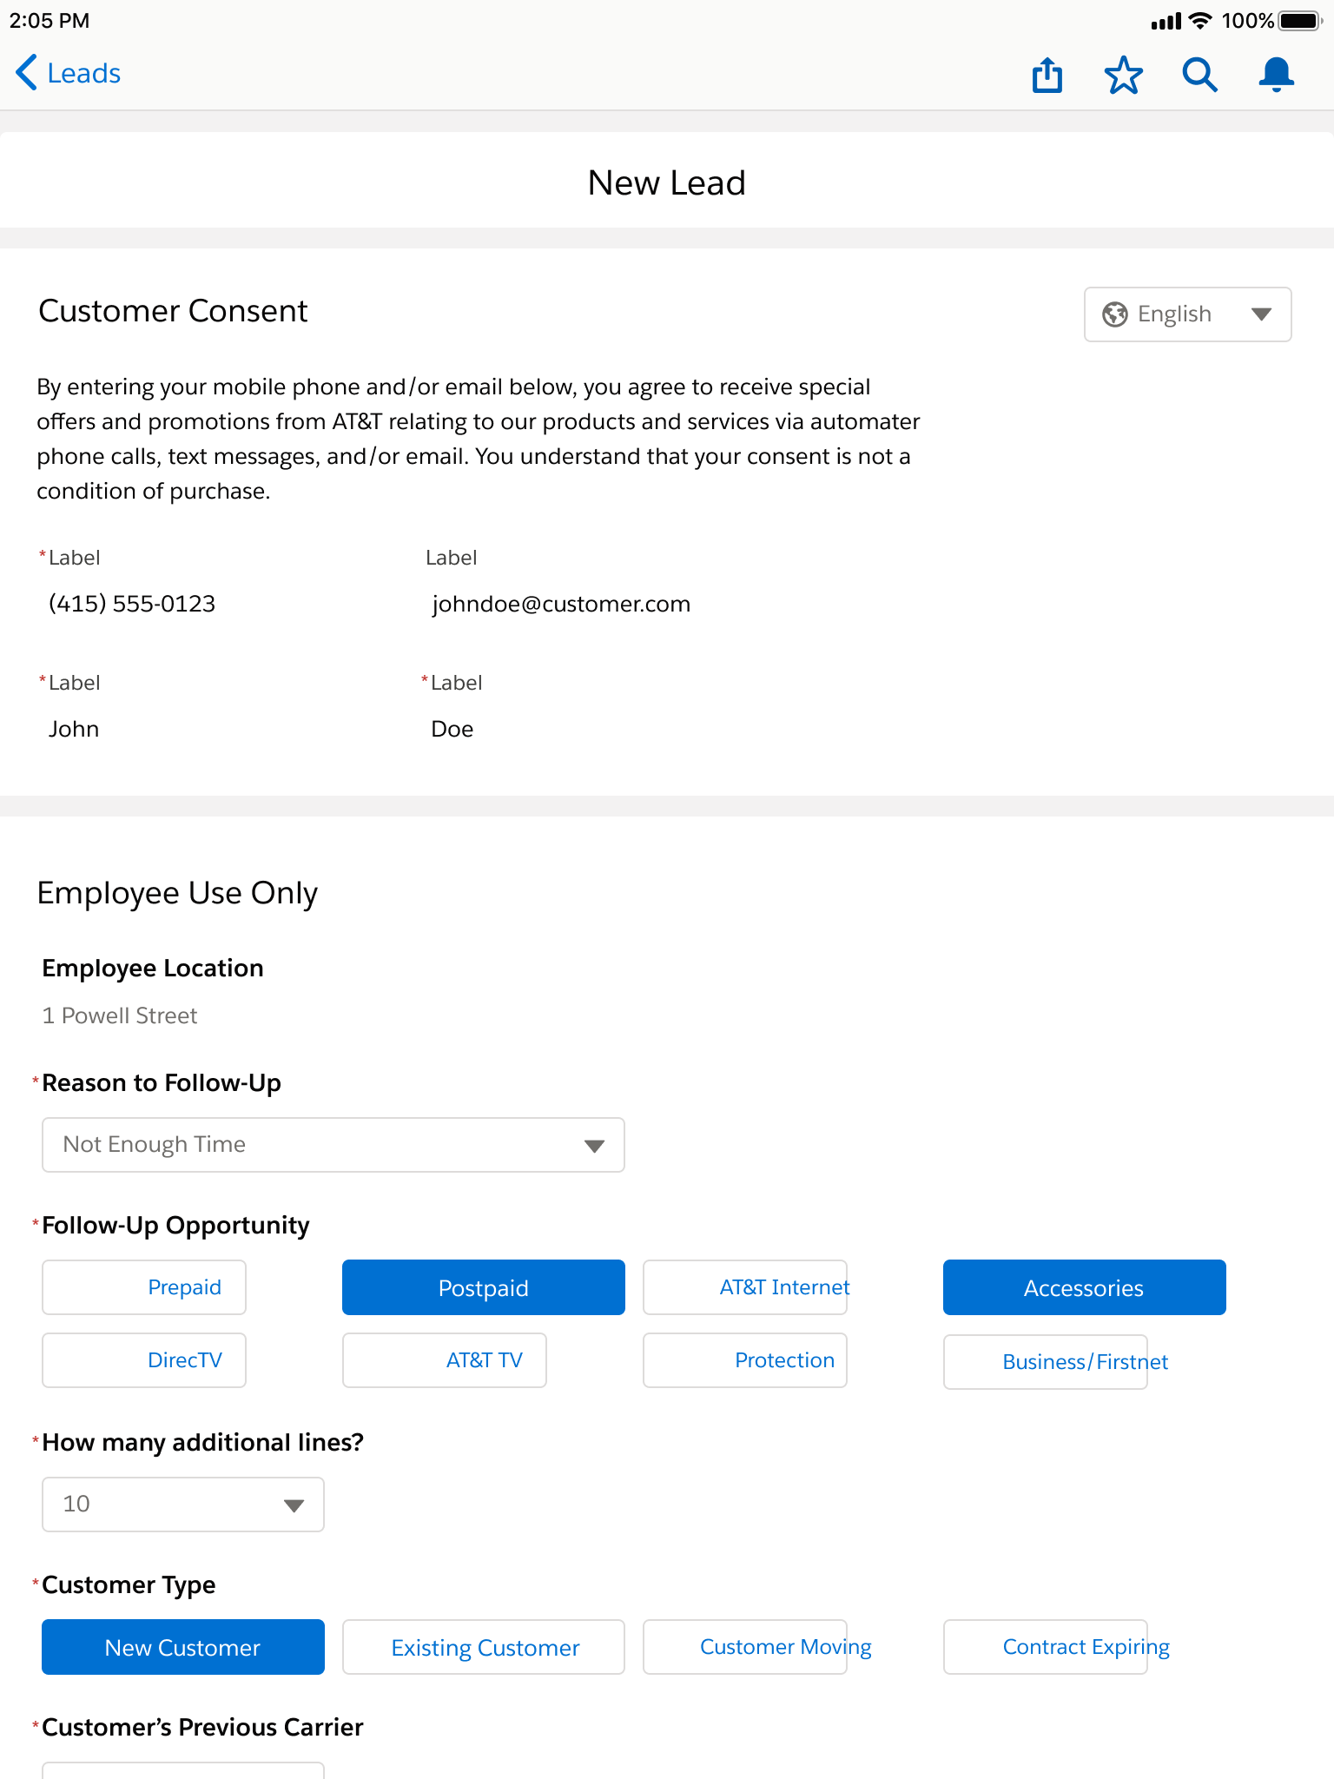Toggle the DirecTV opportunity button
The image size is (1334, 1779).
(x=144, y=1360)
